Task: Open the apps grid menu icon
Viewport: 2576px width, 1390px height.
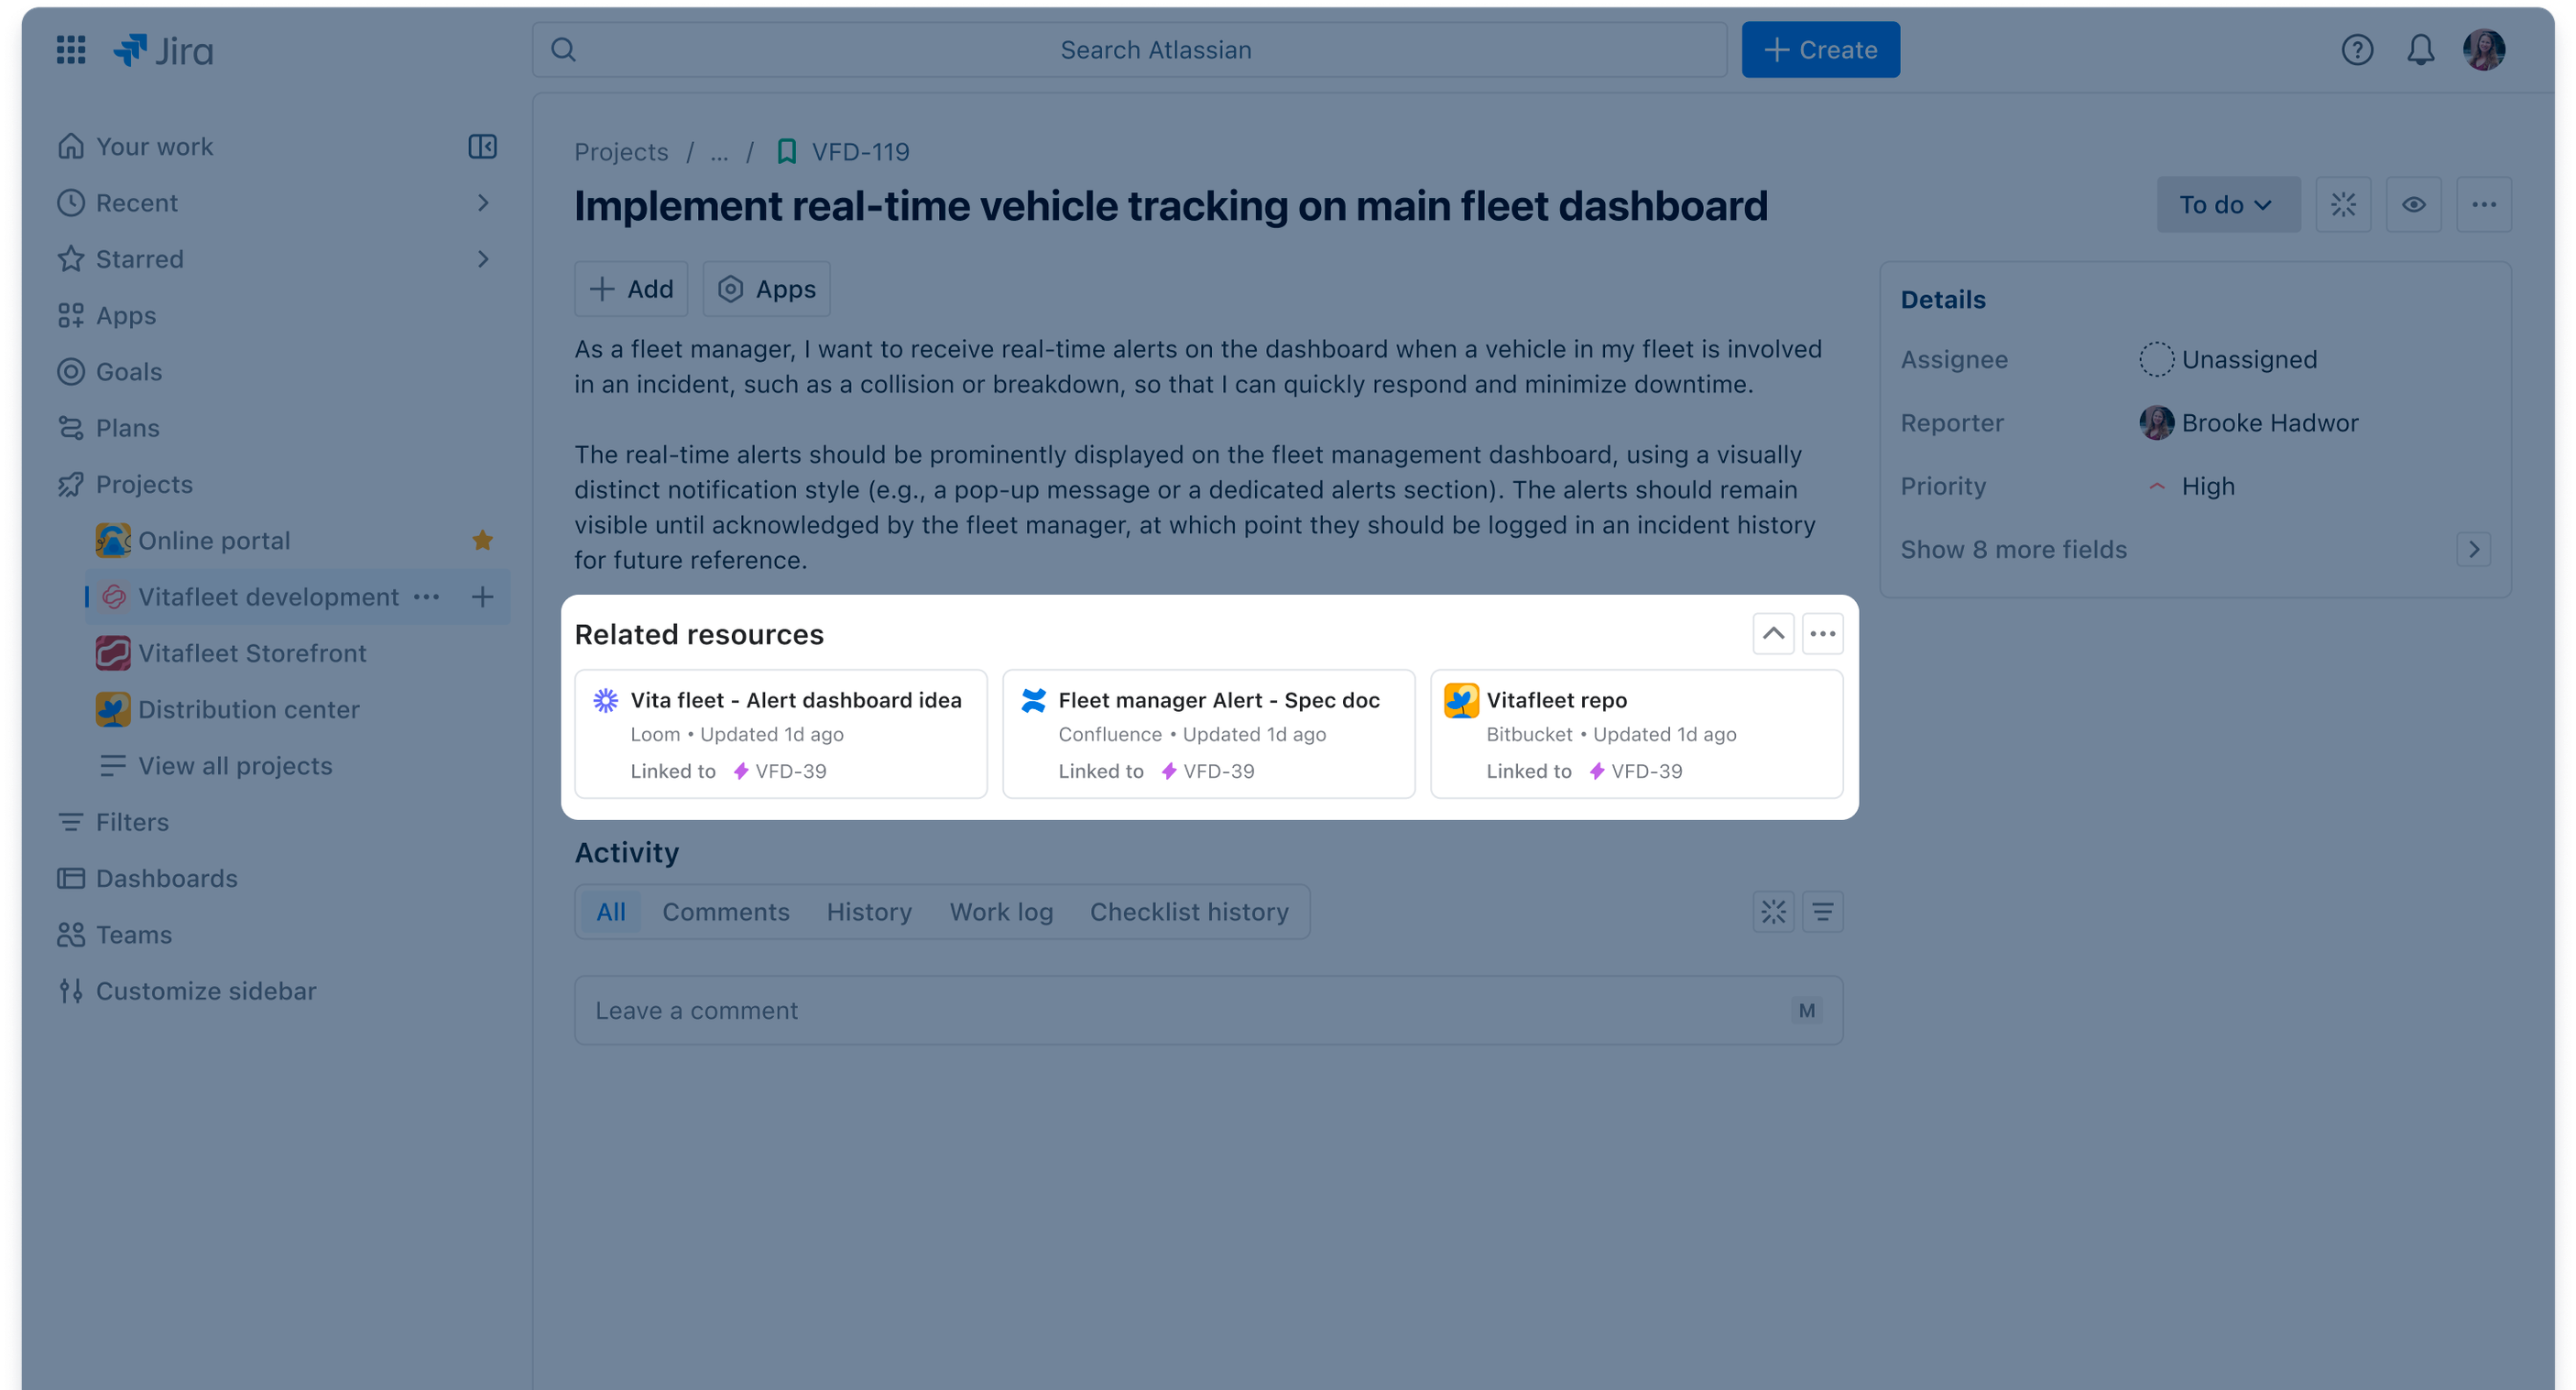Action: pos(71,49)
